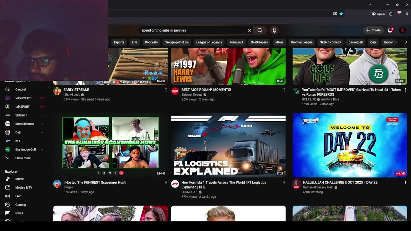
Task: Click the 'GOLF LIFE' channel name
Action: tap(309, 99)
